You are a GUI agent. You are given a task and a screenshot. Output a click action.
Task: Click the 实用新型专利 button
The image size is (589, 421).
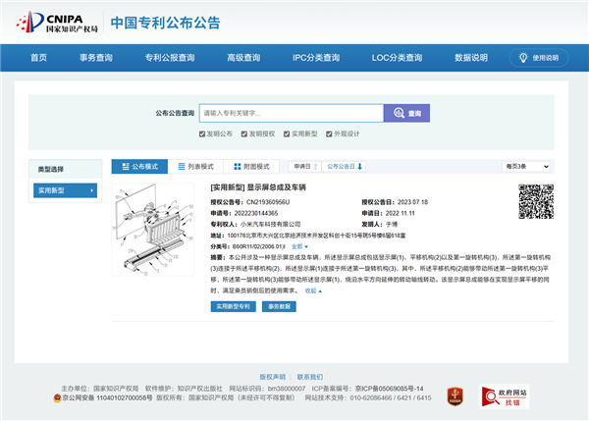(x=234, y=306)
